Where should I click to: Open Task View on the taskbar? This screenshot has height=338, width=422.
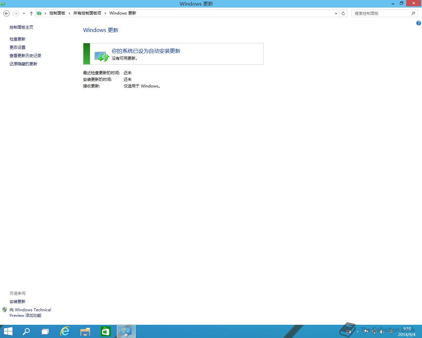point(45,331)
